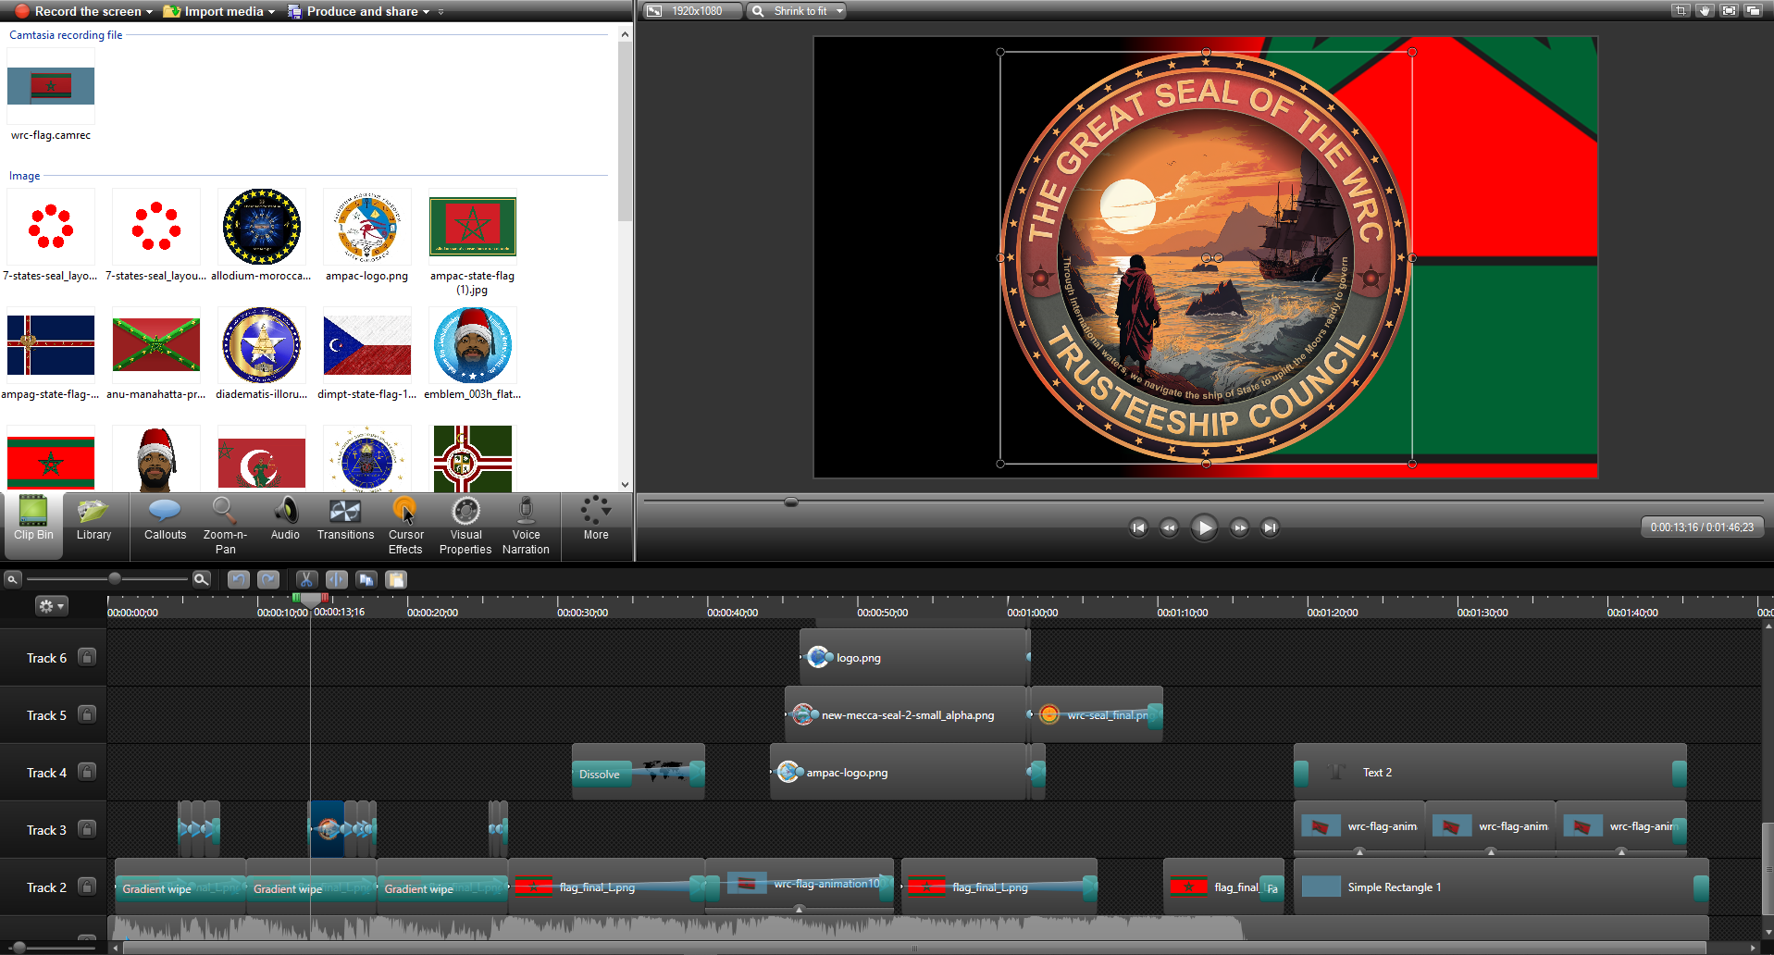Image resolution: width=1774 pixels, height=955 pixels.
Task: Select Text 2 clip on Track 4
Action: [x=1490, y=772]
